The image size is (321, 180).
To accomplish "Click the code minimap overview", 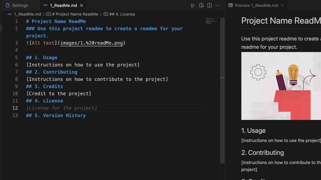I will tap(212, 21).
